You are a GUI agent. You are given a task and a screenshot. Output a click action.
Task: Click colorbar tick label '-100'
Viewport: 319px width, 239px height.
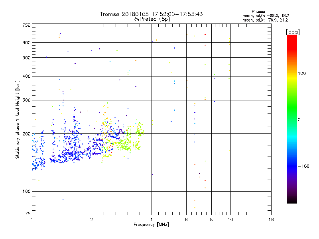click(304, 166)
